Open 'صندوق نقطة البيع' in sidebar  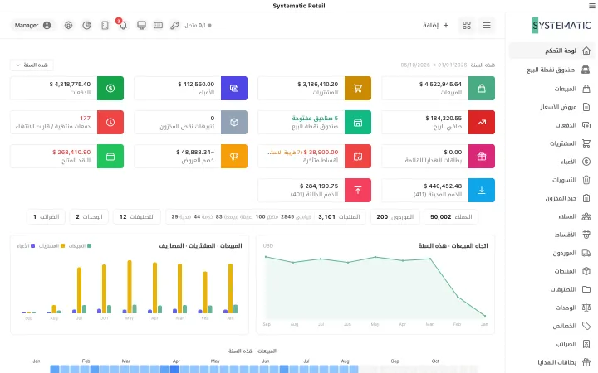click(x=551, y=70)
